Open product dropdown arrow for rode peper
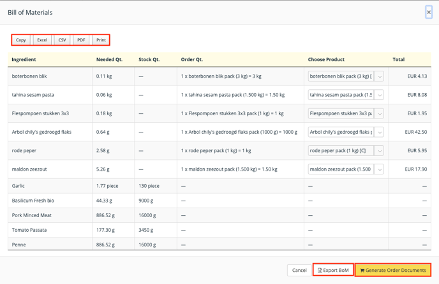Image resolution: width=439 pixels, height=284 pixels. [379, 151]
